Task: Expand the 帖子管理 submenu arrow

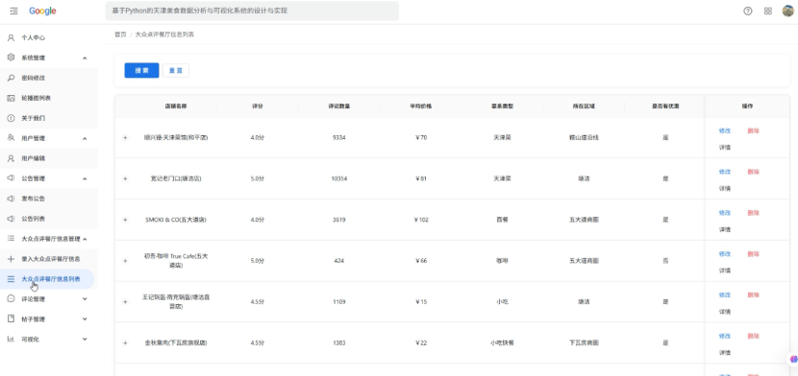Action: (x=85, y=319)
